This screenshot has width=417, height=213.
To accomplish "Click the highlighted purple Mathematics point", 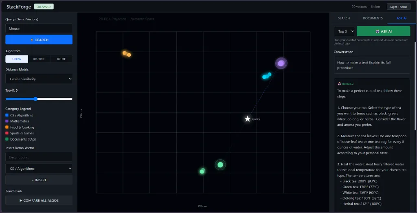I will click(281, 63).
